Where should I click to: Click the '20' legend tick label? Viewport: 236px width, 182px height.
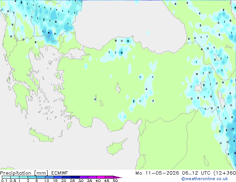(64, 181)
